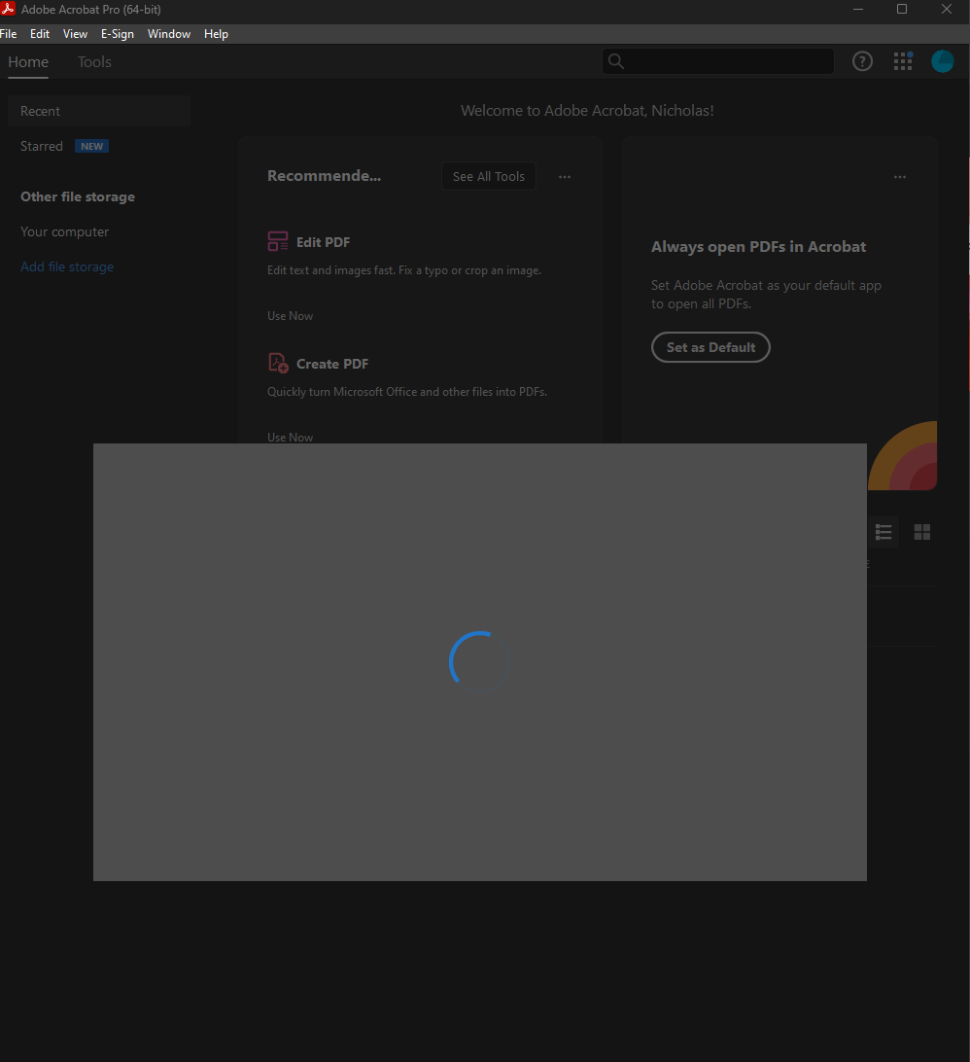Screen dimensions: 970x1062
Task: Open the help question mark icon
Action: (x=862, y=60)
